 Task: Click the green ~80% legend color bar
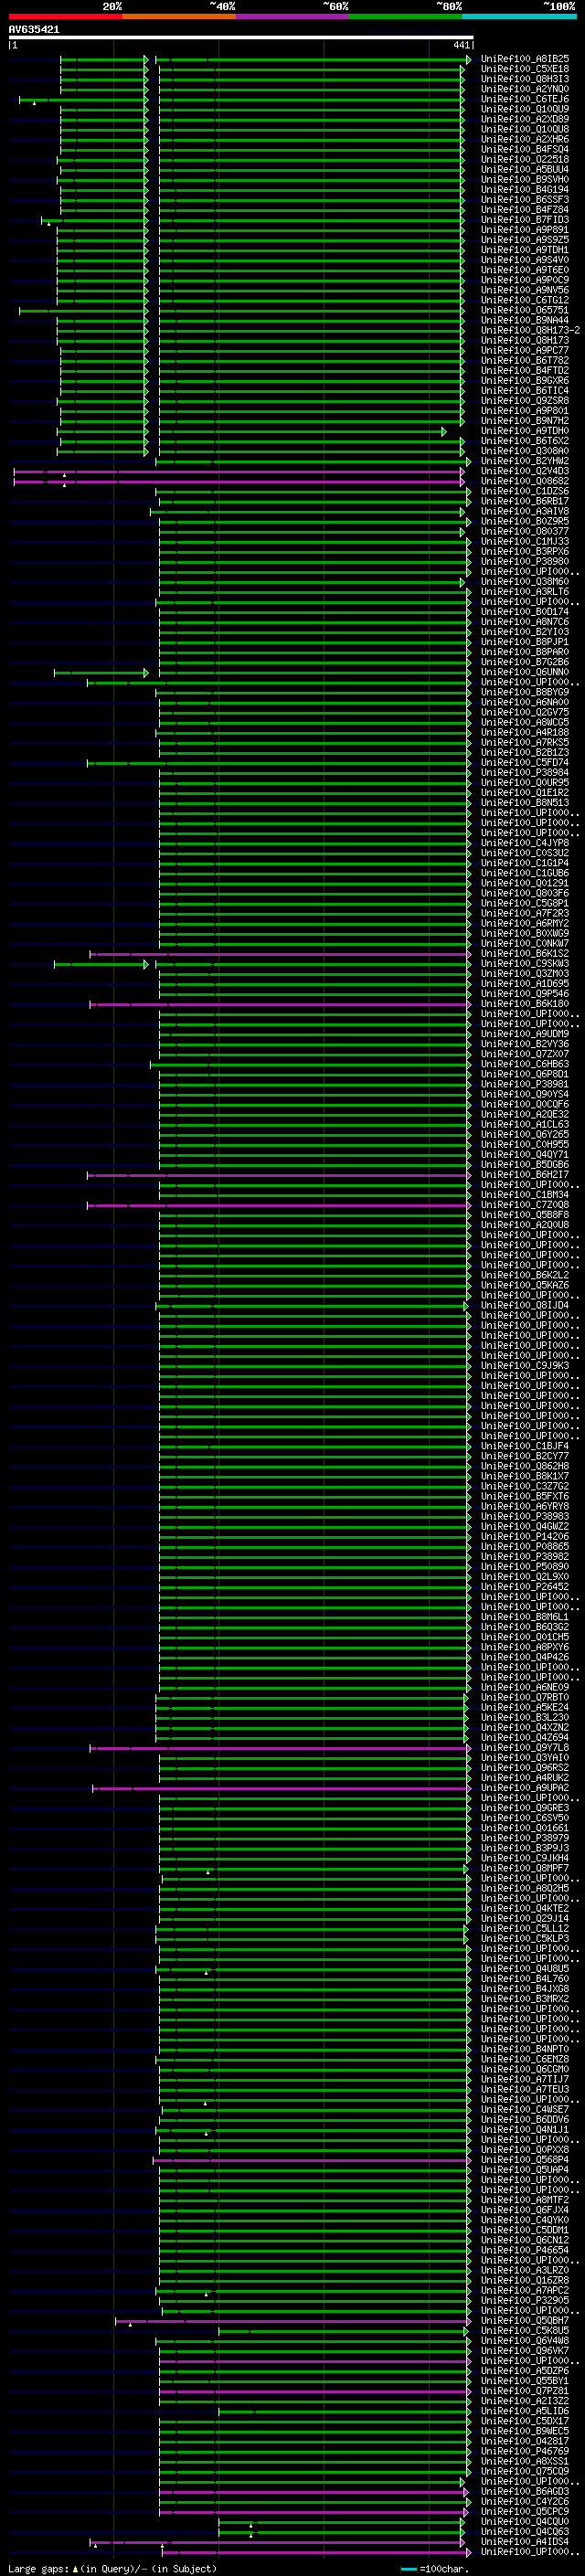(x=406, y=16)
